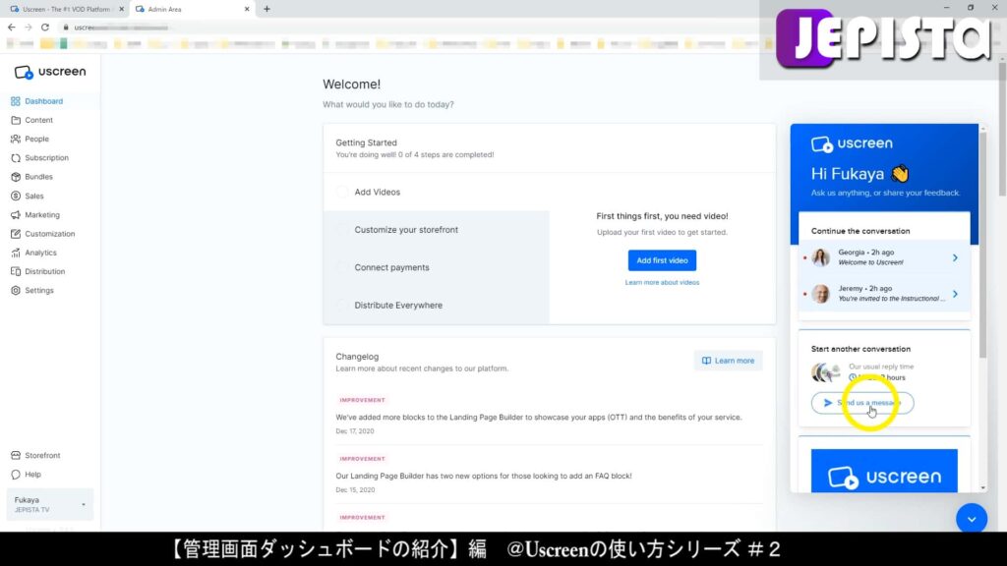Click the browser forward arrow

29,27
